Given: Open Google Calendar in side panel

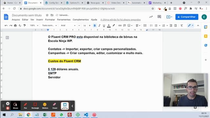Looking at the screenshot, I should pos(206,27).
